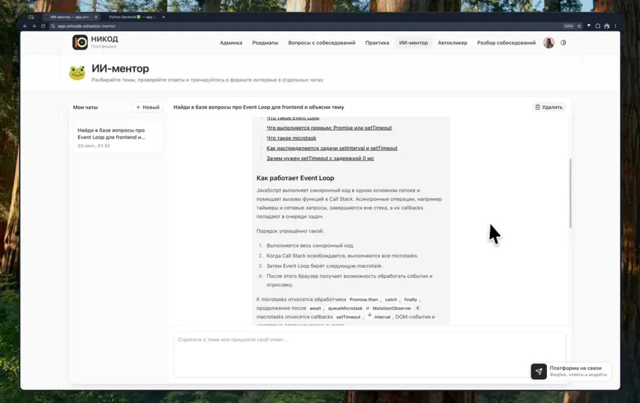
Task: Toggle the light/dark theme icon
Action: coord(563,42)
